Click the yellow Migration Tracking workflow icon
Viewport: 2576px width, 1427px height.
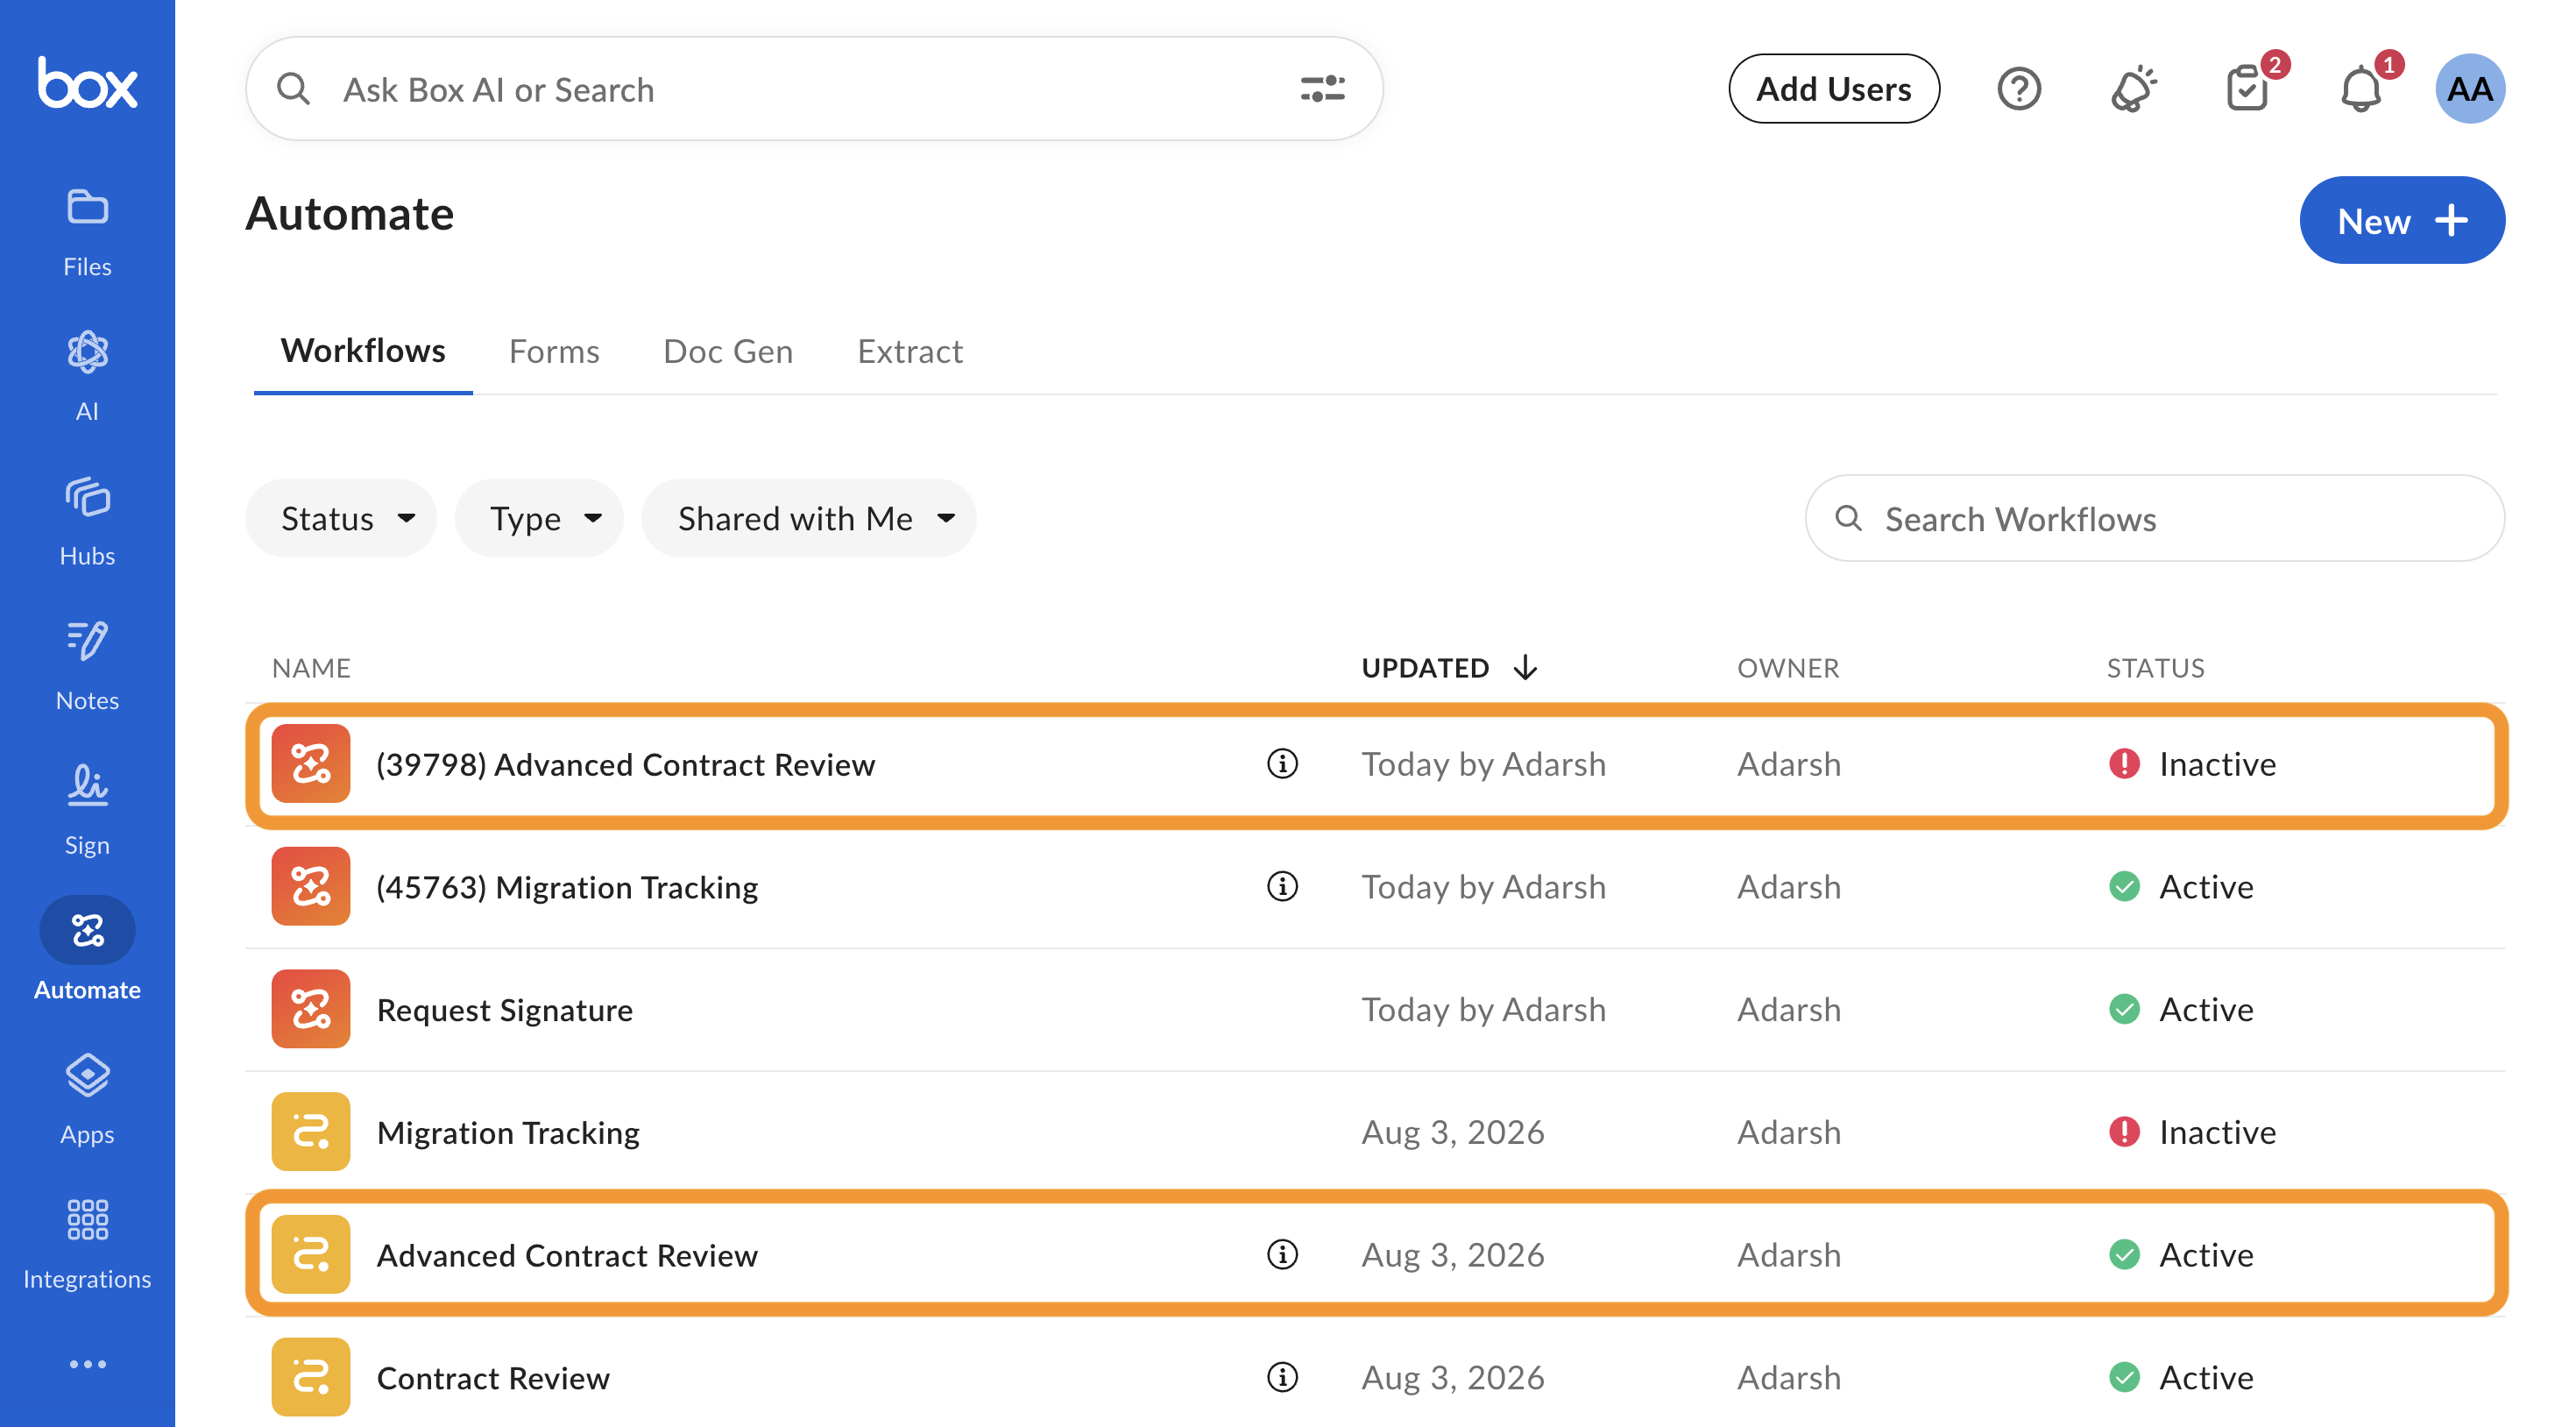[311, 1132]
